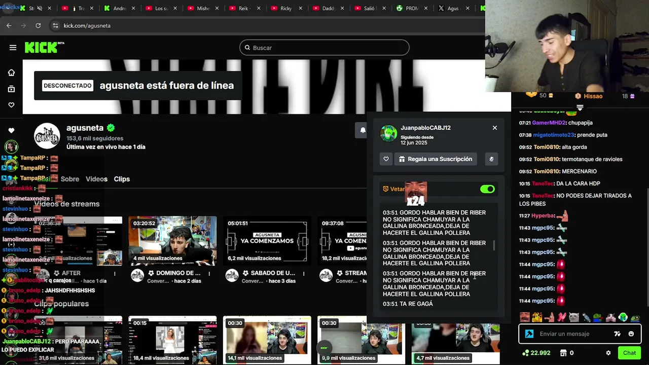Close the 'PROM' browser tab
The width and height of the screenshot is (649, 365).
[x=426, y=8]
